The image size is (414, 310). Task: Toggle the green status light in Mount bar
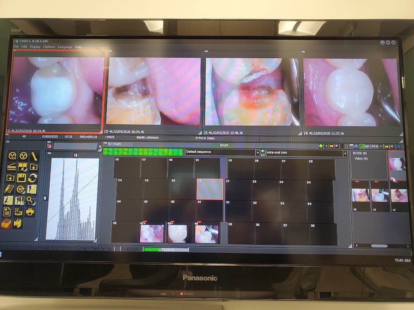tap(321, 146)
